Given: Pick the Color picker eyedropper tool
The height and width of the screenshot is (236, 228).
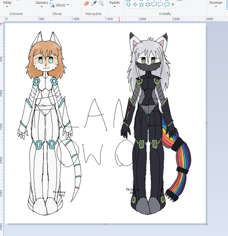Looking at the screenshot, I should 94,3.
